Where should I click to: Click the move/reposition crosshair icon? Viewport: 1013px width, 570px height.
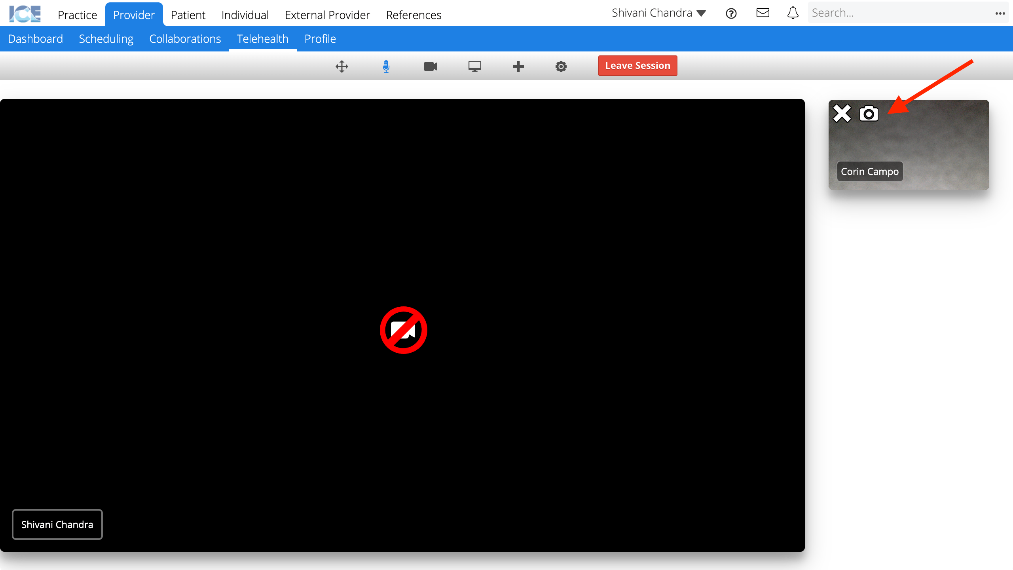coord(341,65)
